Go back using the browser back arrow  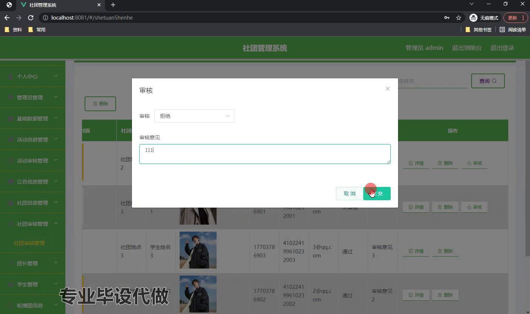7,18
